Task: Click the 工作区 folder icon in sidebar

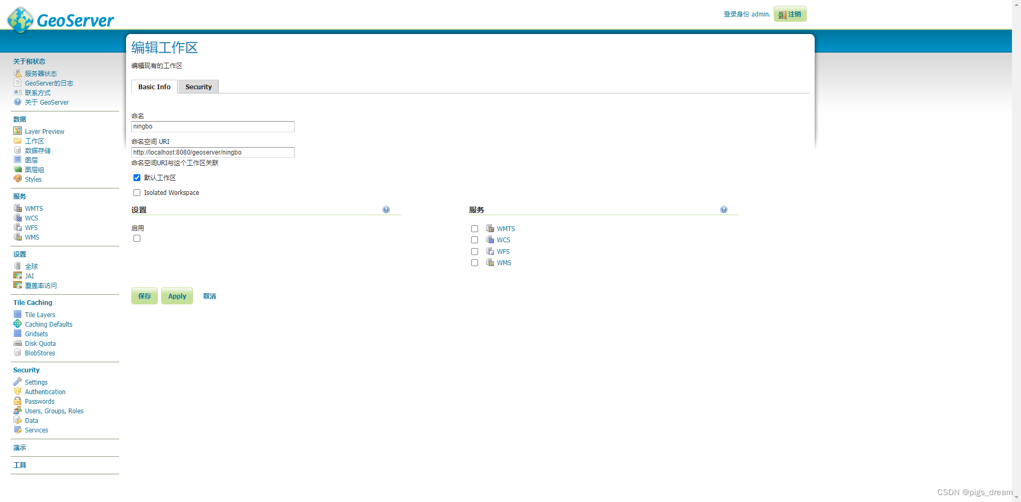Action: [x=18, y=141]
